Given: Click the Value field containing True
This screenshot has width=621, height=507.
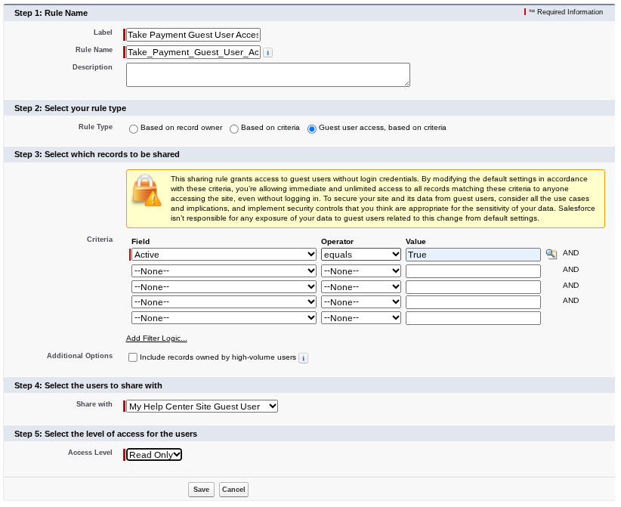Looking at the screenshot, I should [473, 255].
